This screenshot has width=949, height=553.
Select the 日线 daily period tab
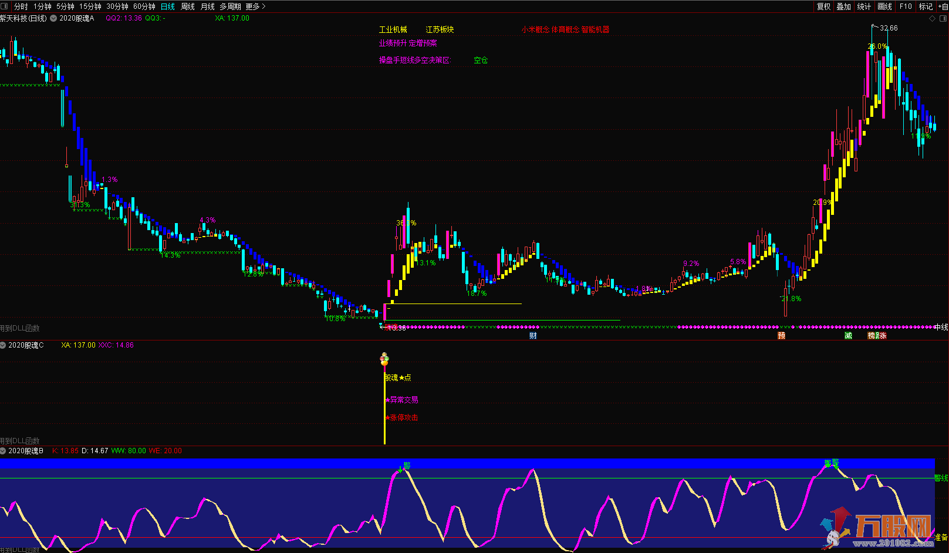point(168,6)
